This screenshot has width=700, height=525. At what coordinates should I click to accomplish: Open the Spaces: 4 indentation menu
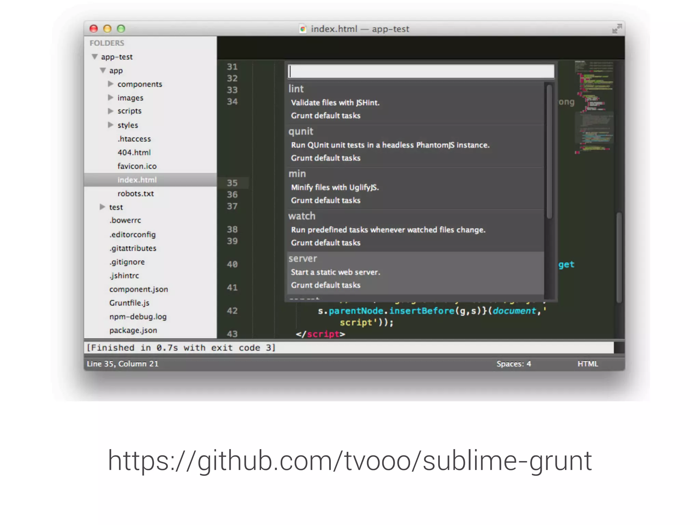[x=514, y=364]
